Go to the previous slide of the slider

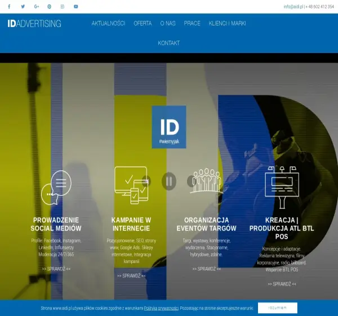click(146, 181)
